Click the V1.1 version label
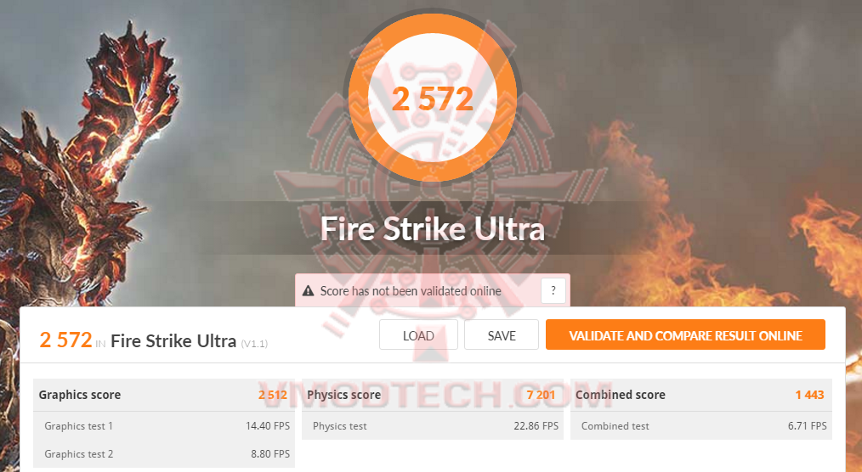The image size is (862, 472). [254, 344]
